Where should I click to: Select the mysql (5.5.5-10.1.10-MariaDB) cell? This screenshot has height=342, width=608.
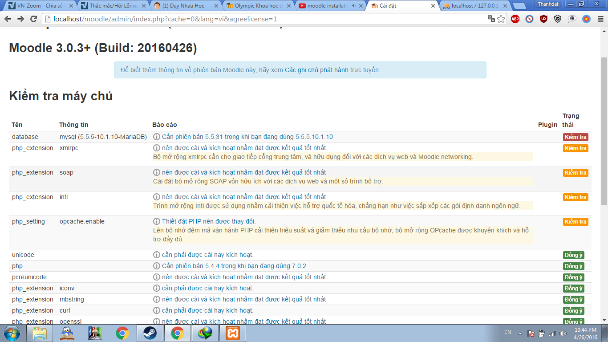pyautogui.click(x=103, y=137)
